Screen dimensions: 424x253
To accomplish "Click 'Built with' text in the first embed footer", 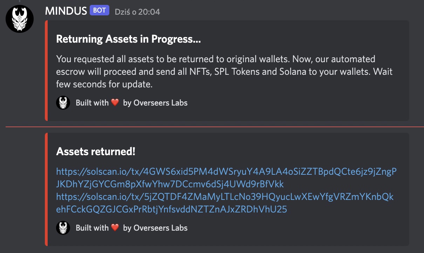I will point(92,103).
